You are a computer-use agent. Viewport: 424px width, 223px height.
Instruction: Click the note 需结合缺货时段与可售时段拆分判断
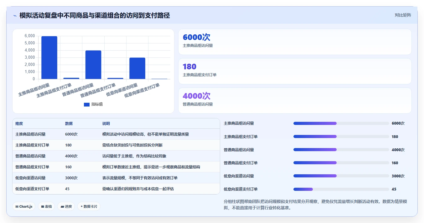point(132,145)
